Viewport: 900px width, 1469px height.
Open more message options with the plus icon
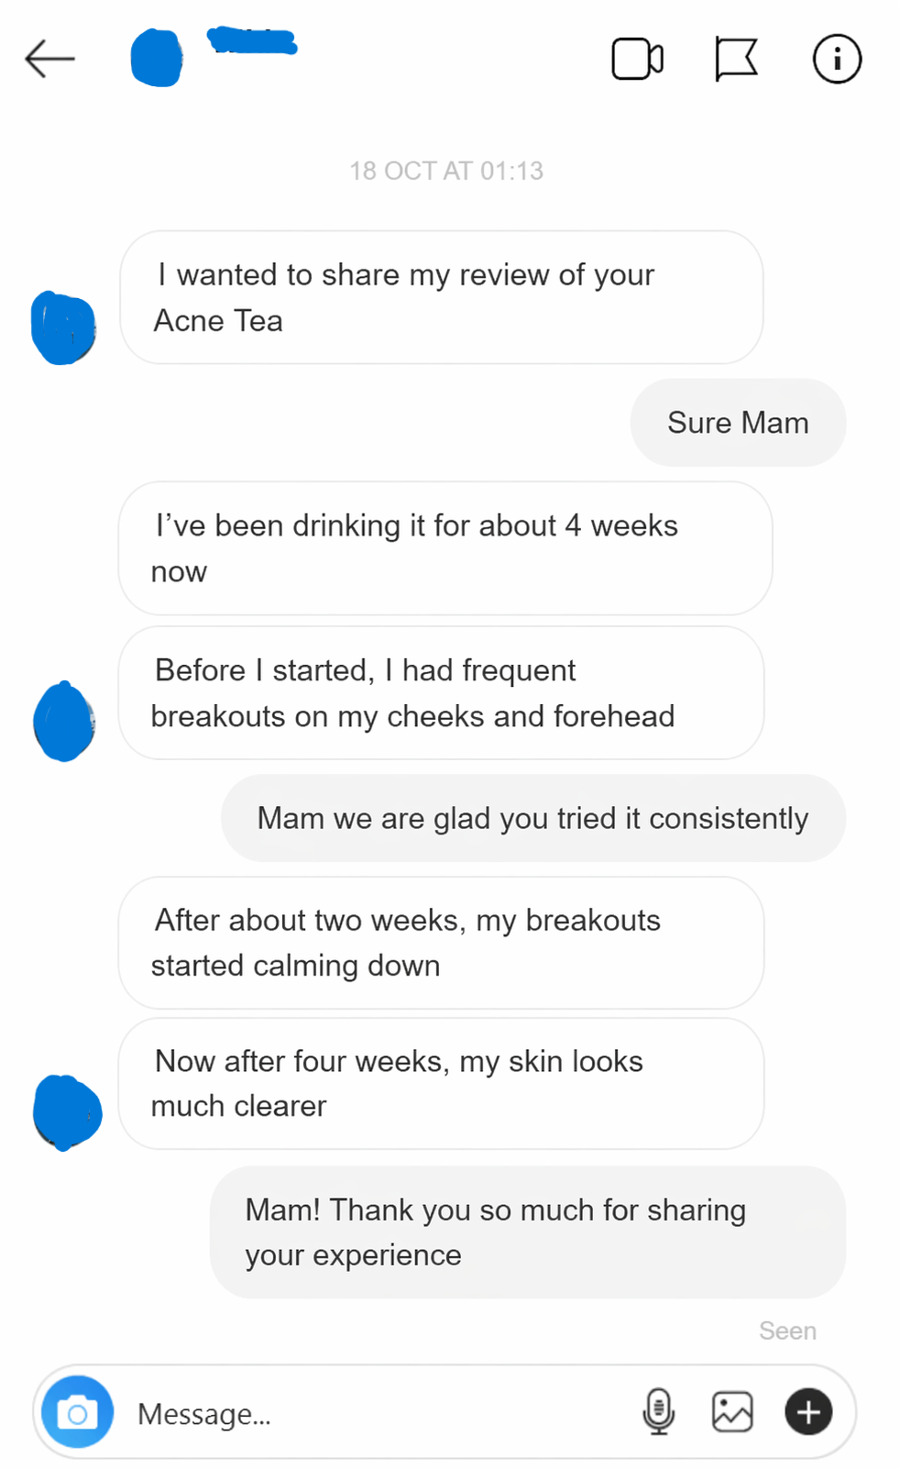(807, 1412)
